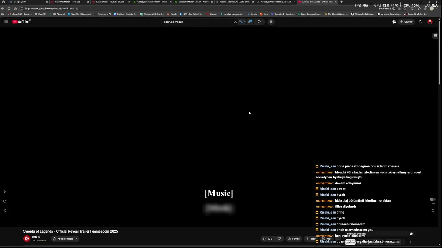Toggle the AP autoplay switch
442x248 pixels.
click(433, 199)
